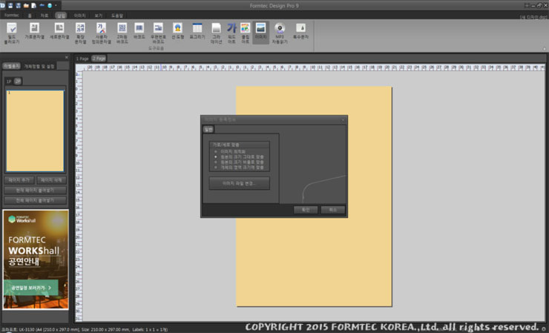Switch to the 개체정렬 및 설정 panel tab
The image size is (549, 333).
coord(39,66)
